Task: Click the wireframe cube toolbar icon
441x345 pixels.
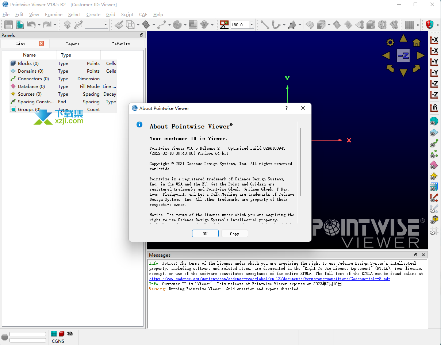Action: [x=130, y=25]
